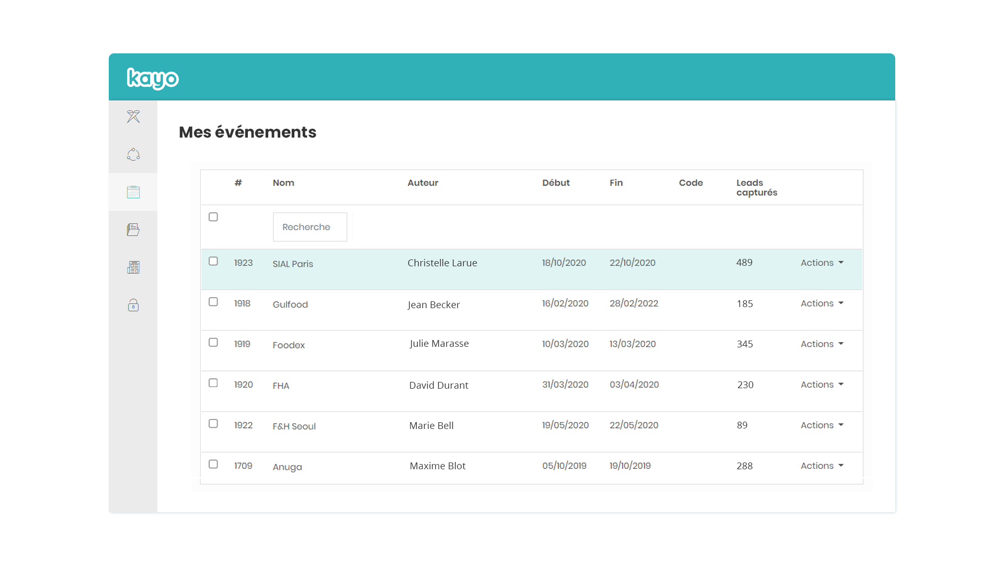Screen dimensions: 1004x565
Task: Sort by the Fin column header
Action: coord(616,183)
